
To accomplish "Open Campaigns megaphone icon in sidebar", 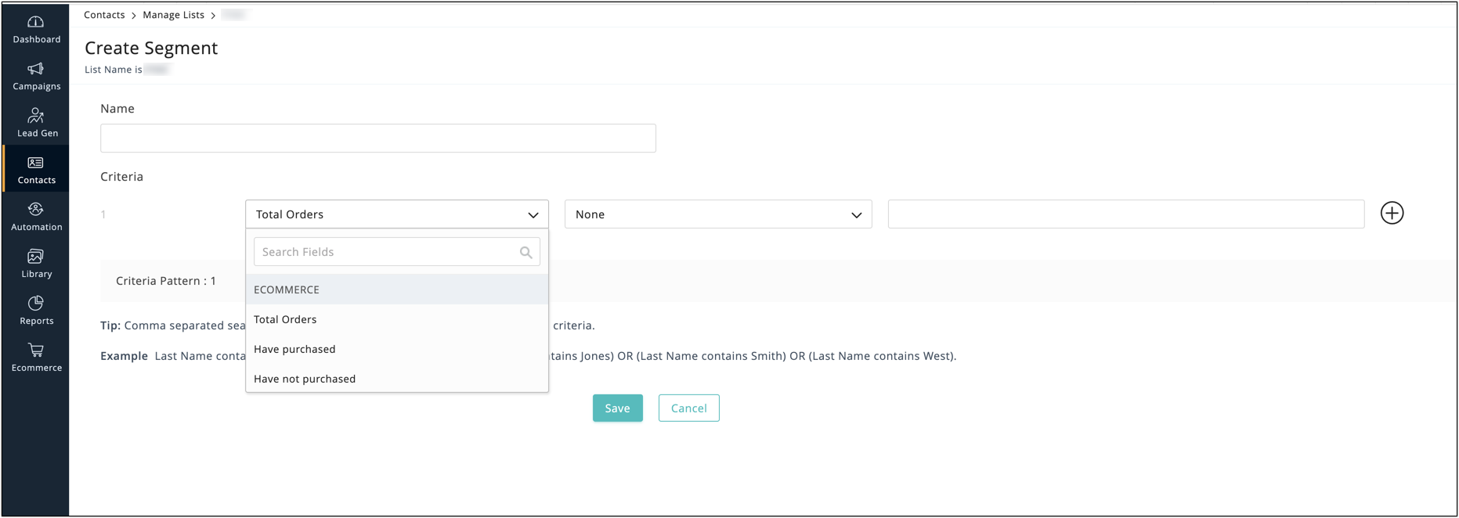I will 36,69.
